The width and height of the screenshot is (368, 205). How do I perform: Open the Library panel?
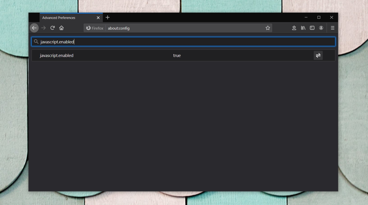[x=303, y=28]
